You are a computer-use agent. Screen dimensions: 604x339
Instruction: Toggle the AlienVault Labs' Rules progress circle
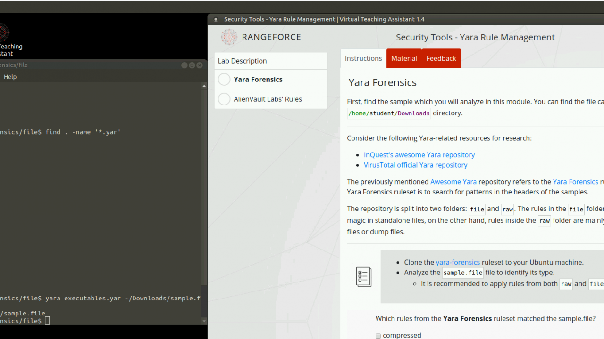click(x=224, y=99)
